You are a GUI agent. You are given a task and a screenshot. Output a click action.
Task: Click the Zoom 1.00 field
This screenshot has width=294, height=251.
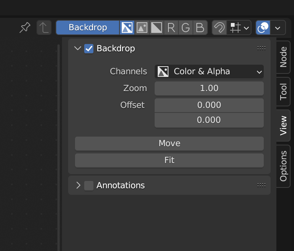(x=209, y=88)
